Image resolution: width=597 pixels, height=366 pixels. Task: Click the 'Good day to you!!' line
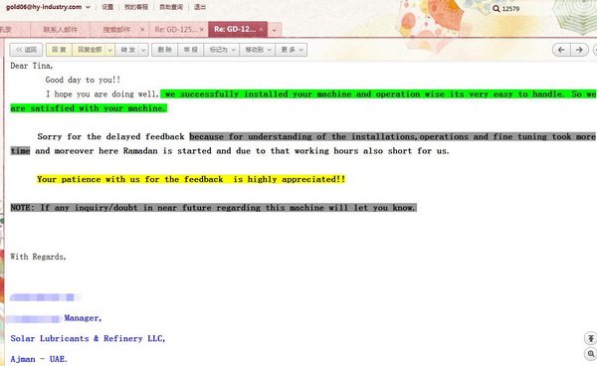(83, 80)
